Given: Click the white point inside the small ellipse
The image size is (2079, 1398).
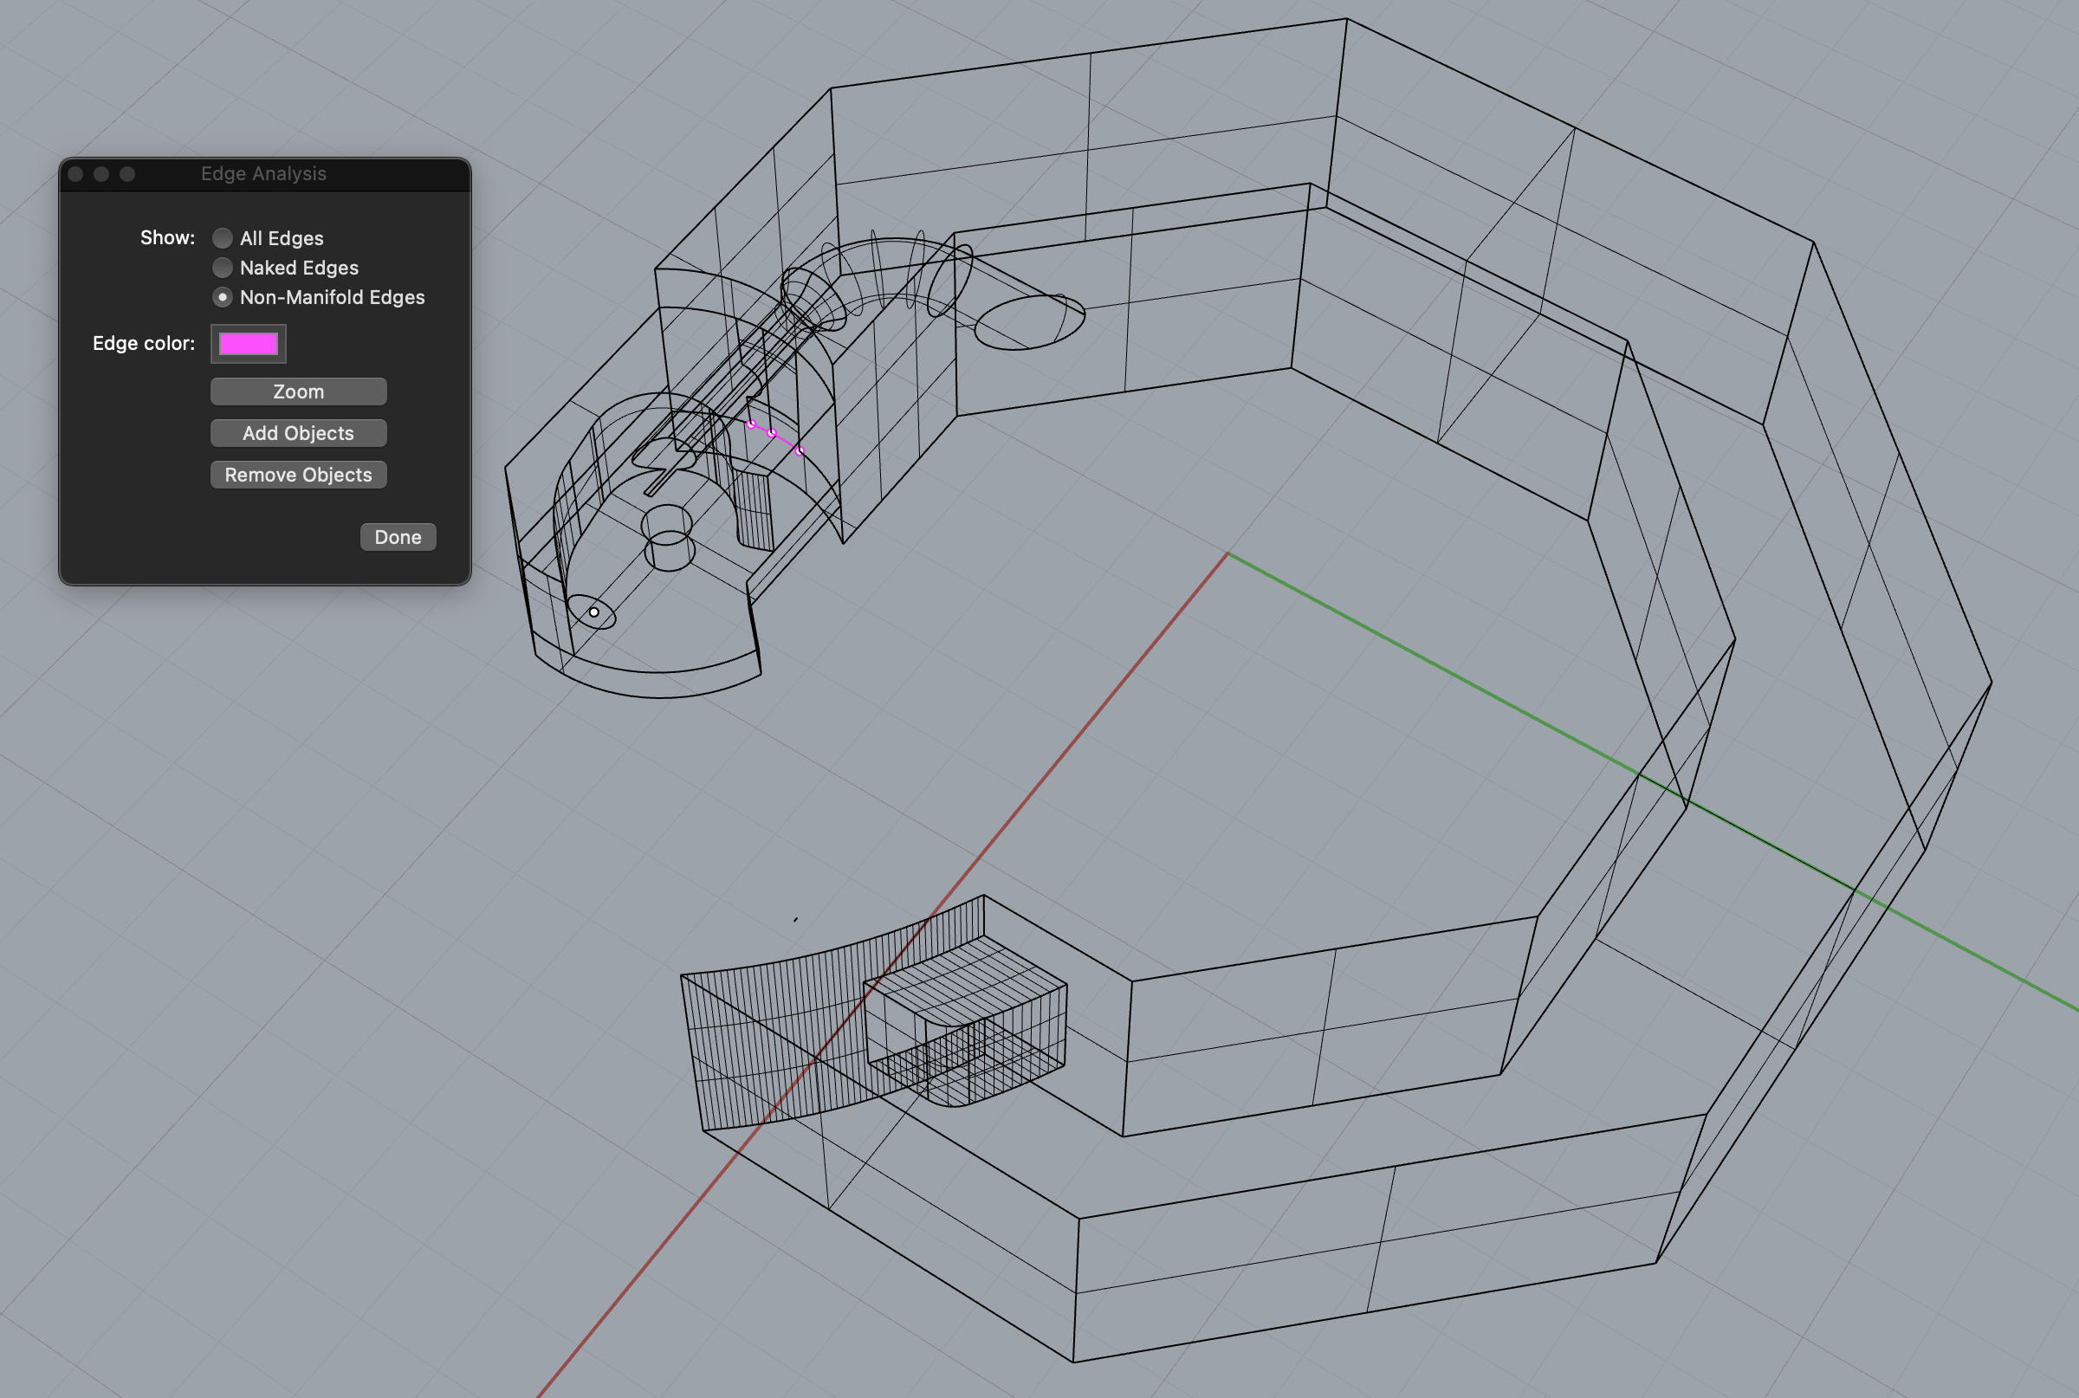Looking at the screenshot, I should coord(593,612).
